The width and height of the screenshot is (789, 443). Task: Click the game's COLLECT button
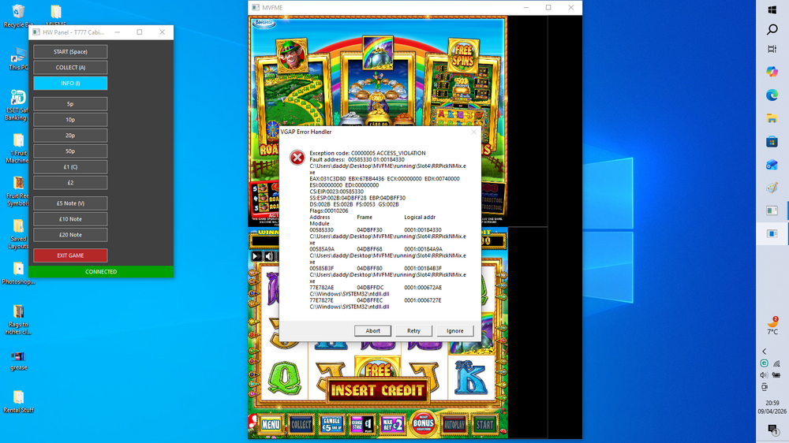[301, 425]
